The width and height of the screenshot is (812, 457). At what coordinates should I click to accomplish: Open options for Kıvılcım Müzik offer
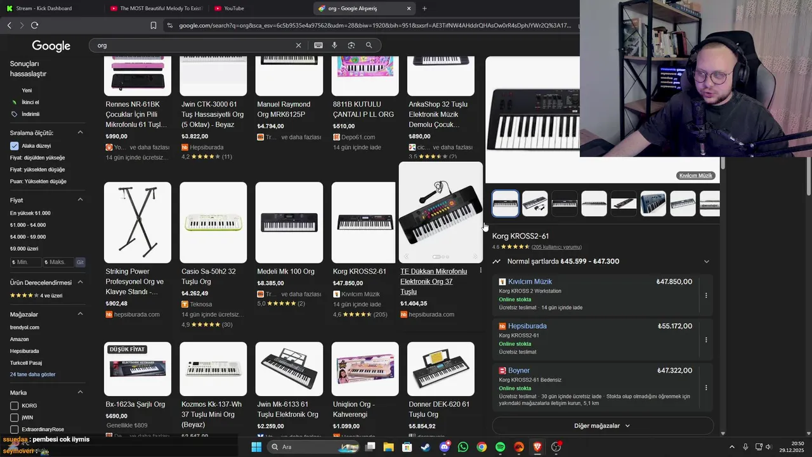(x=706, y=295)
